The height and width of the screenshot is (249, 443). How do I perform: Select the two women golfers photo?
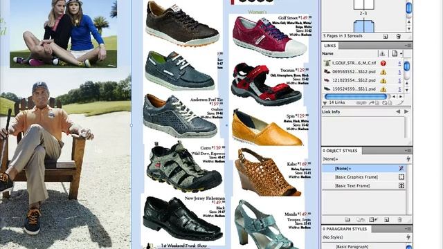64,34
